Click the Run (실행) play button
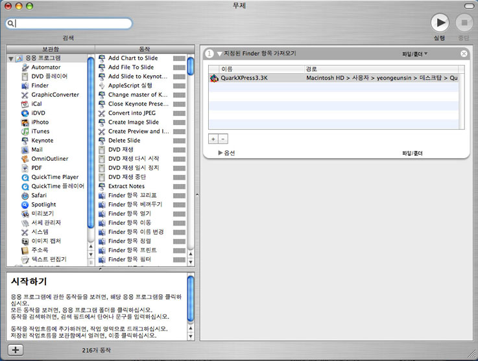Screen dimensions: 478x361 pyautogui.click(x=440, y=23)
